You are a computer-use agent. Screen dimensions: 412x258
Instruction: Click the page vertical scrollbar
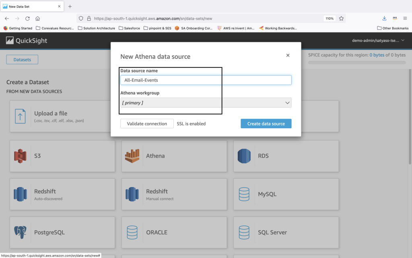[x=410, y=117]
